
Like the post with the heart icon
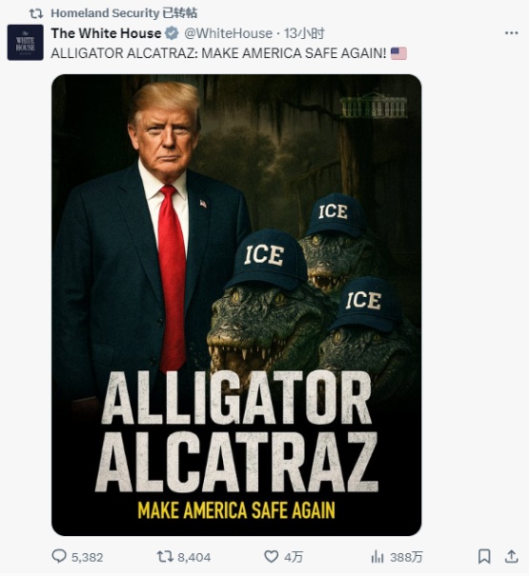tap(271, 557)
